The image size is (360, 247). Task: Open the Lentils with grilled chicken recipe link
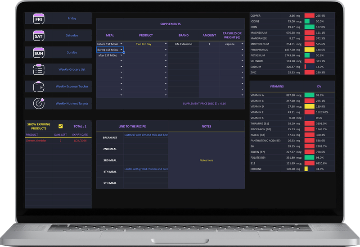[x=146, y=169]
